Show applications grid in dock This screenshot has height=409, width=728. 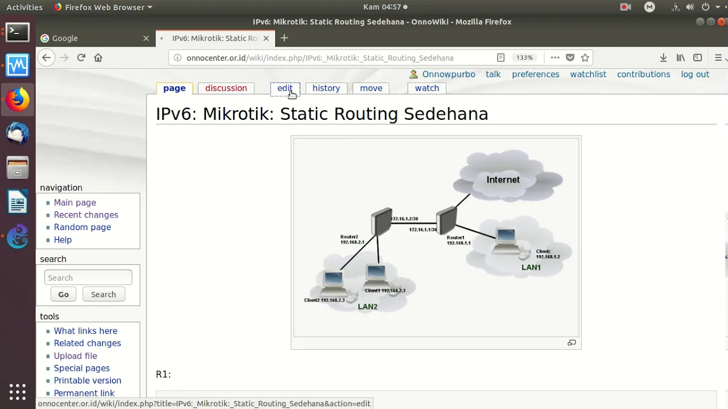click(18, 391)
